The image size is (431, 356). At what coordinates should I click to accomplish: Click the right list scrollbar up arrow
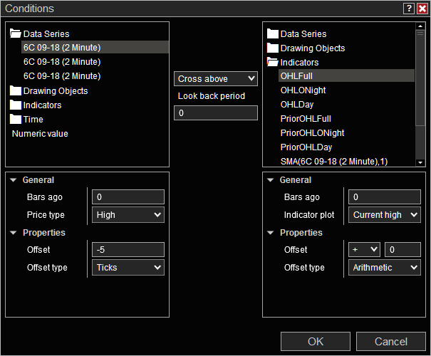[x=420, y=26]
